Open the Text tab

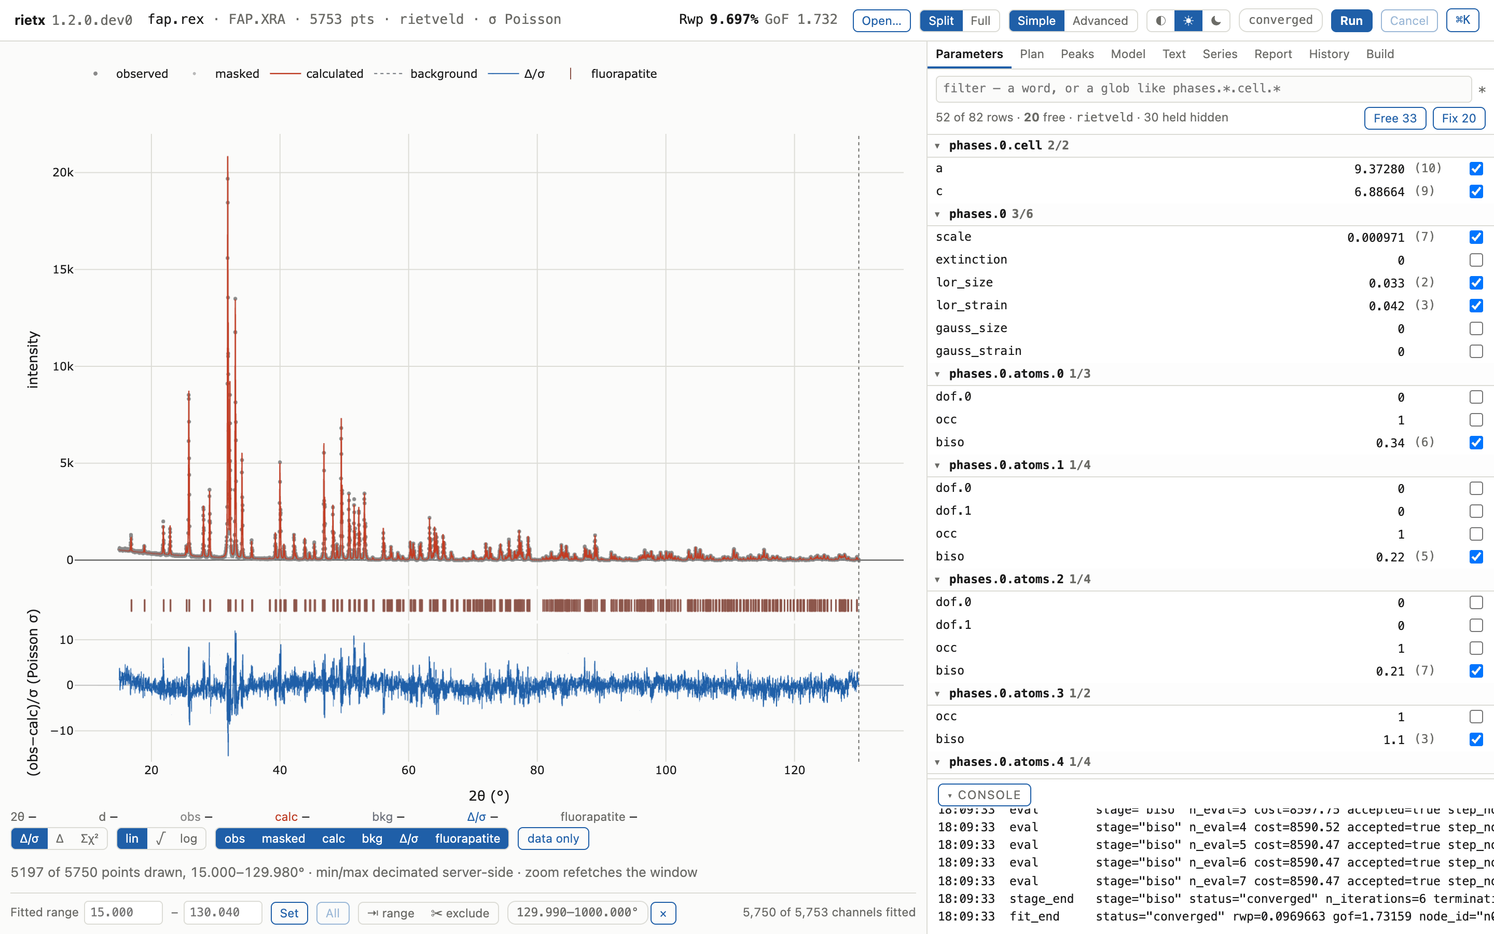pos(1173,54)
